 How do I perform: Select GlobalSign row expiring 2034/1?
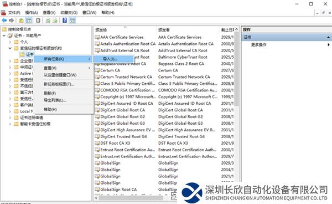[164, 170]
